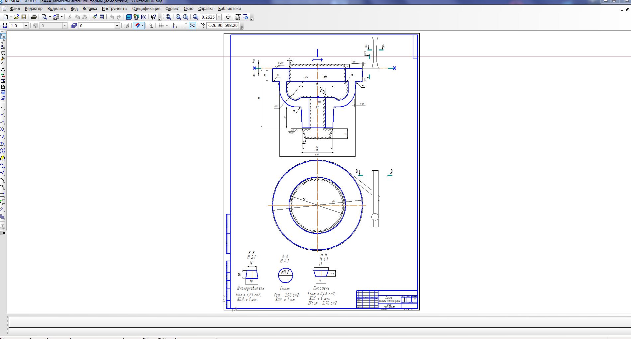631x339 pixels.
Task: Open the current step 1.0 dropdown
Action: [x=26, y=26]
